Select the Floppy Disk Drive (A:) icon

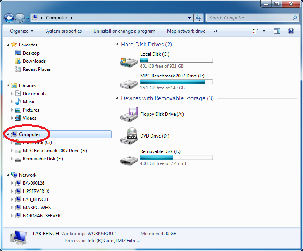click(x=129, y=114)
